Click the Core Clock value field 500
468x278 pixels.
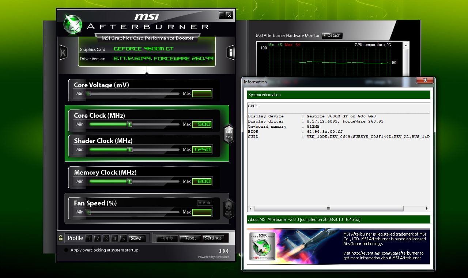202,124
